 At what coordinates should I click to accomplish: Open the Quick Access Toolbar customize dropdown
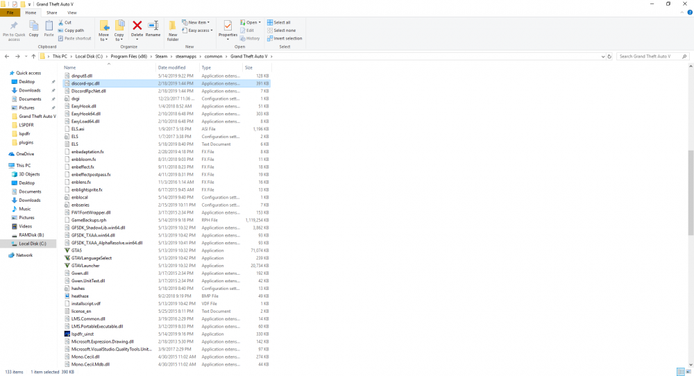coord(30,4)
